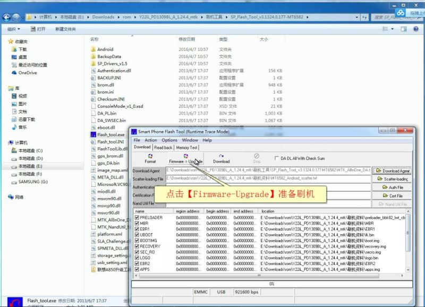Expand the rom breadcrumb arrow

[135, 17]
